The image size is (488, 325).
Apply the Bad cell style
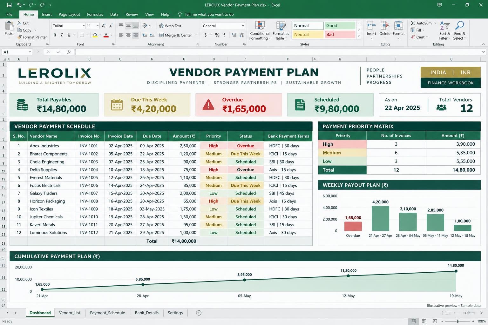point(340,34)
